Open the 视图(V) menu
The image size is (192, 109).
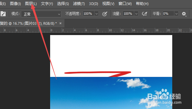(108, 4)
